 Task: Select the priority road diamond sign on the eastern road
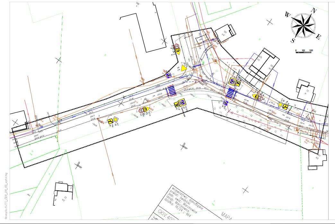click(x=280, y=105)
